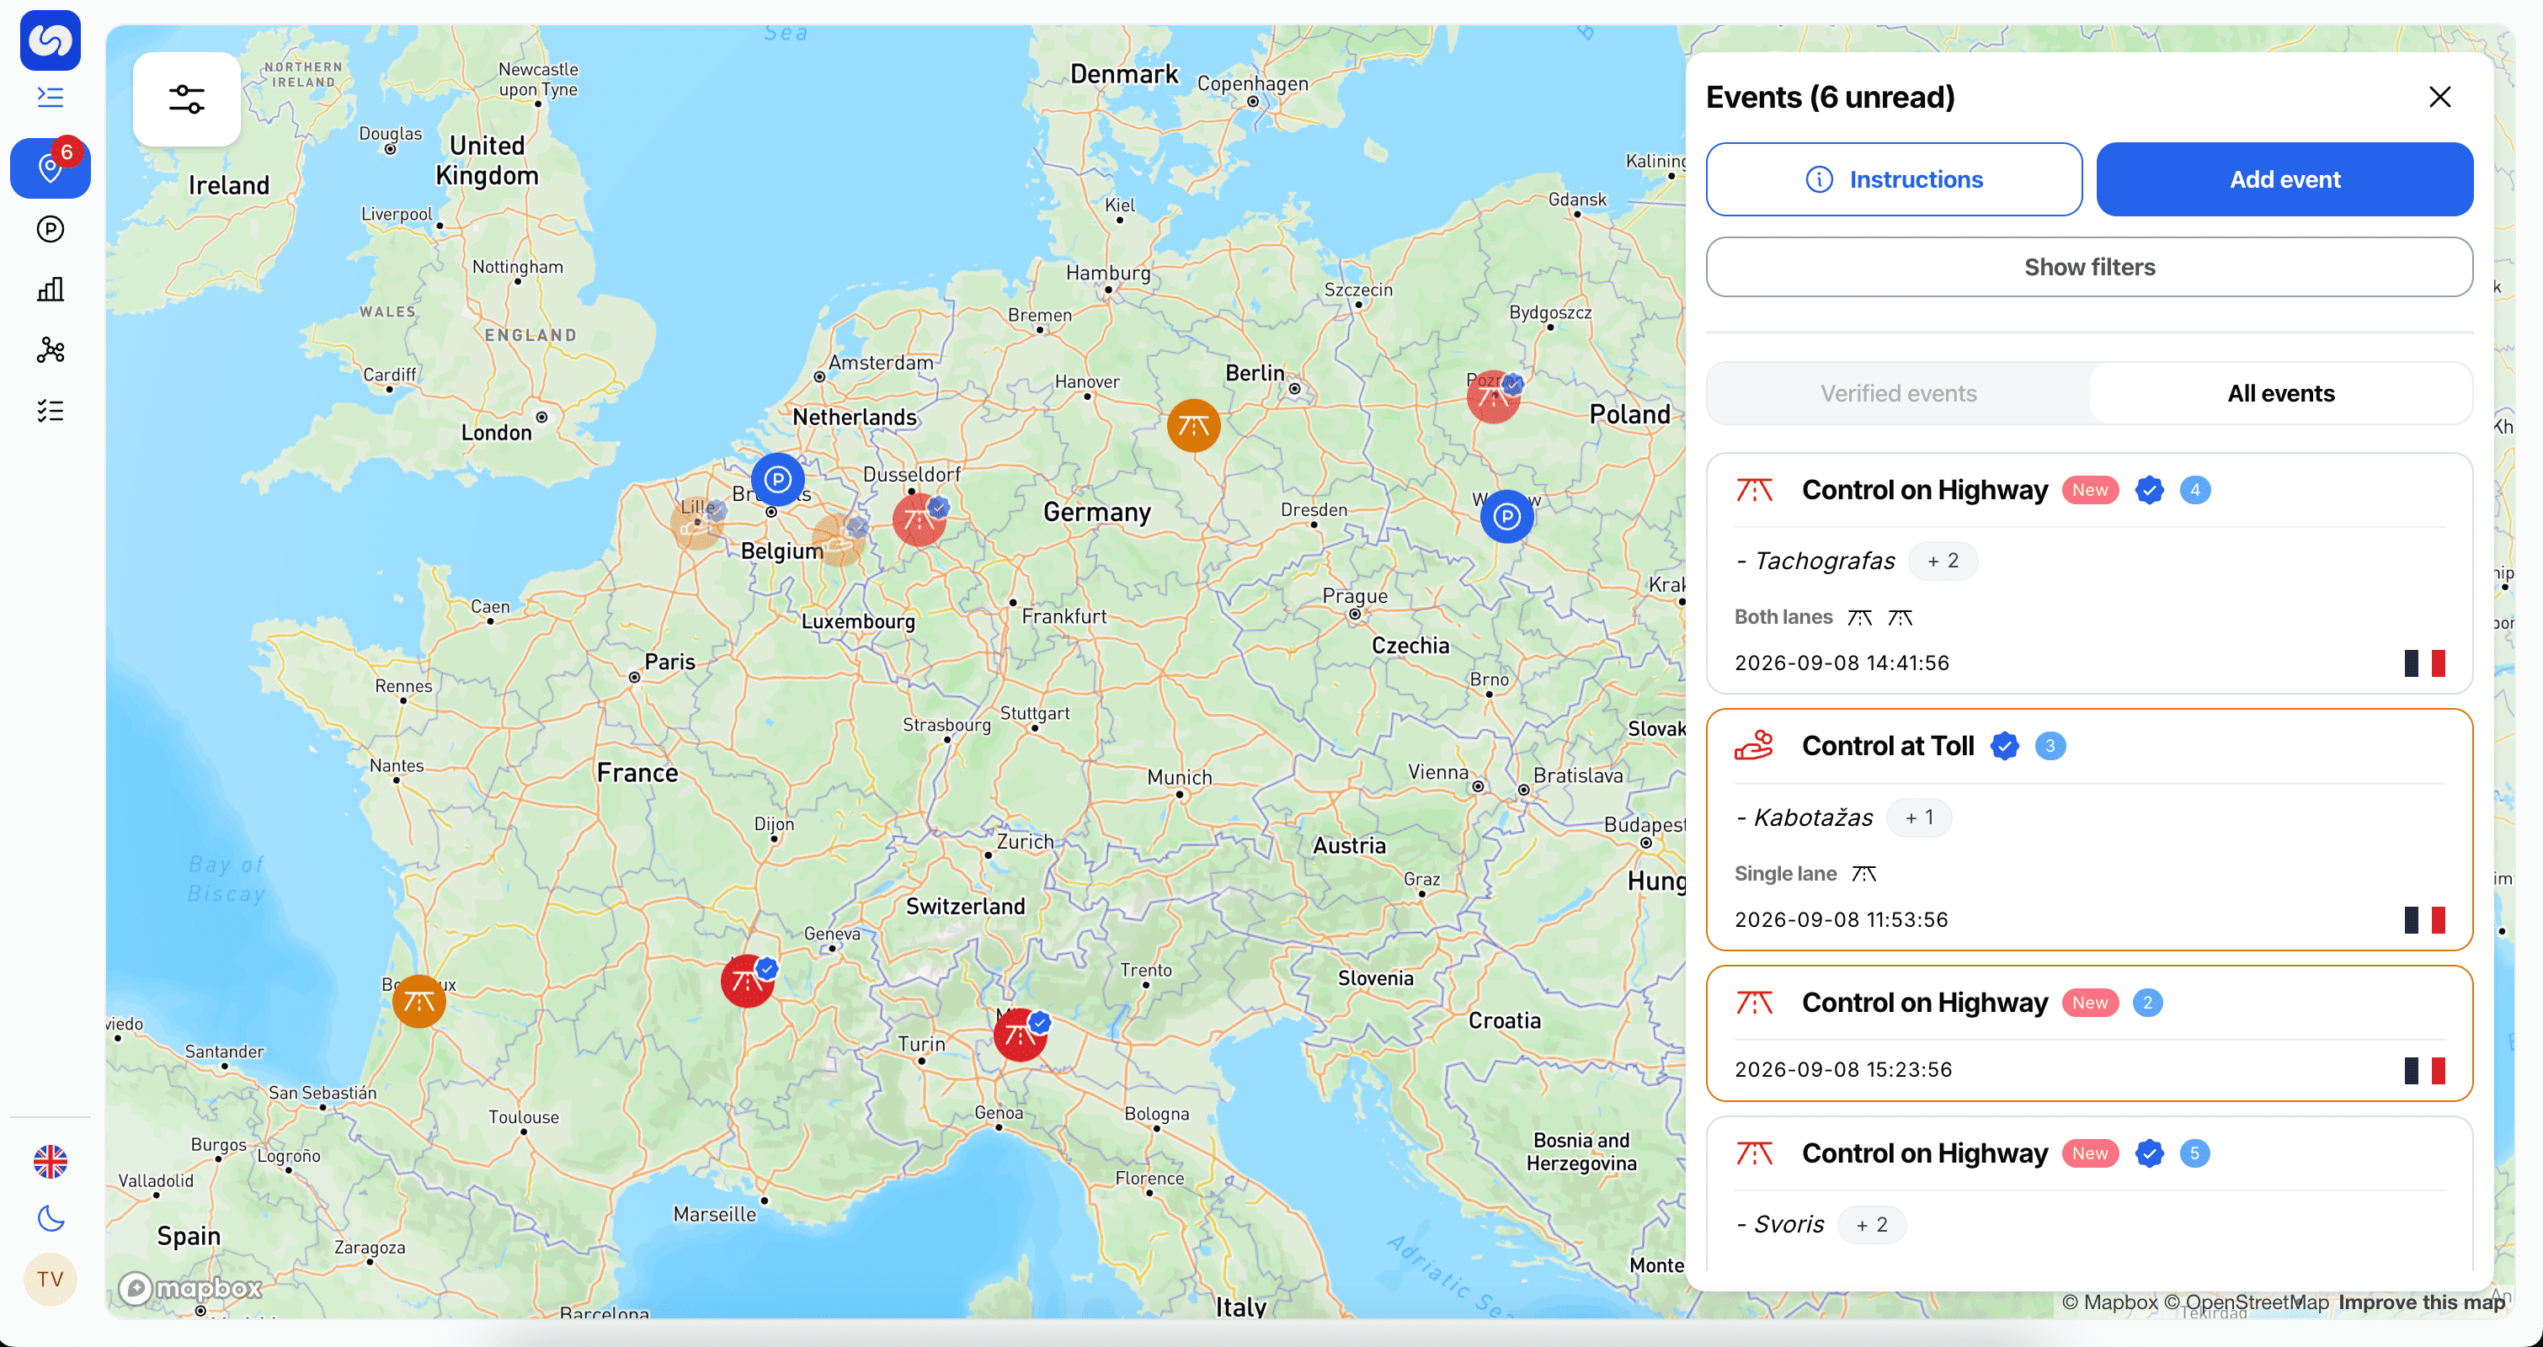This screenshot has height=1347, width=2543.
Task: Change language via the UK flag icon
Action: (51, 1162)
